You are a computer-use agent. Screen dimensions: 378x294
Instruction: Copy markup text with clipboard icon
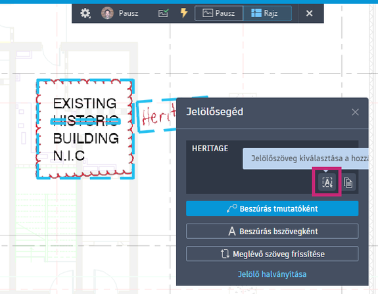pyautogui.click(x=348, y=182)
